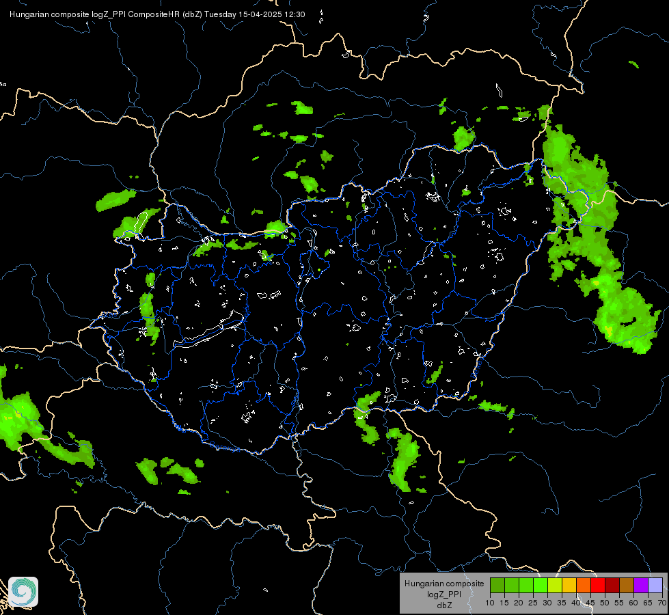Click the legend scale value '25'
Screen dimensions: 669x615
(533, 603)
